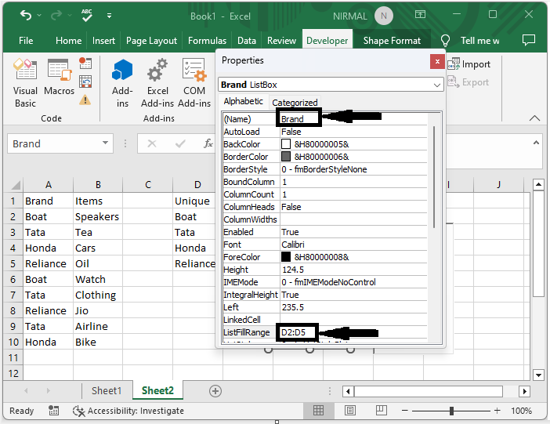Open Accessibility: Investigate status item
The height and width of the screenshot is (424, 550).
tap(128, 411)
